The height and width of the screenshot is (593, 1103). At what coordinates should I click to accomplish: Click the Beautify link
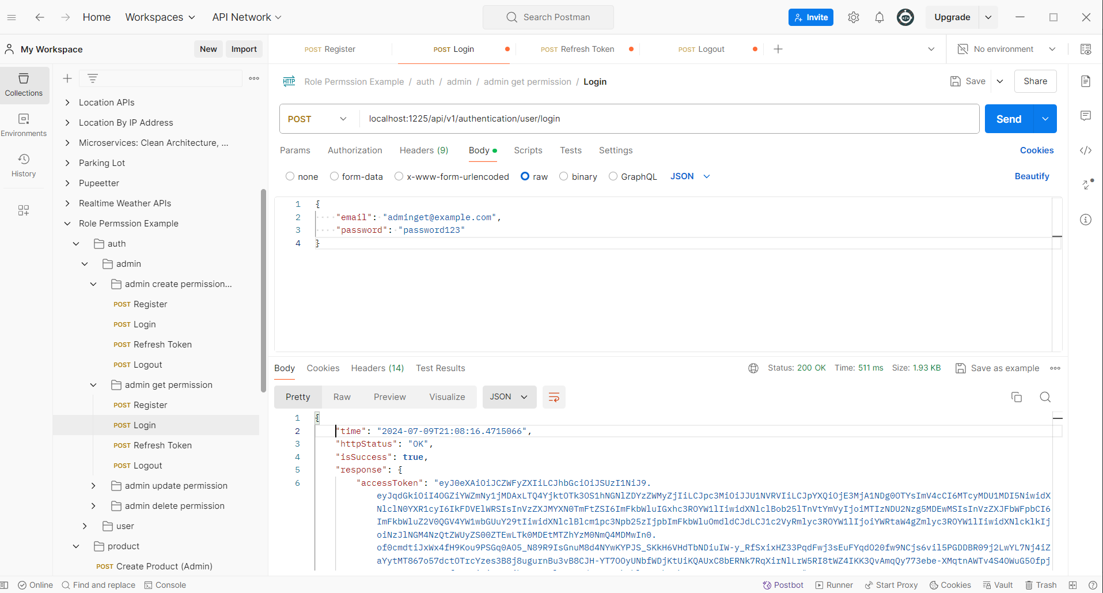coord(1032,176)
